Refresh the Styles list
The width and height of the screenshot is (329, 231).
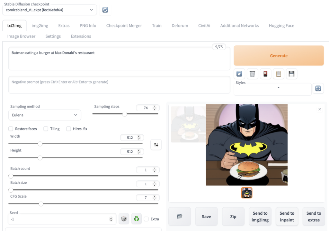(318, 88)
